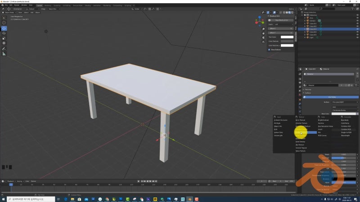Collapse the Surface panel section
This screenshot has height=202, width=360.
coord(307,93)
